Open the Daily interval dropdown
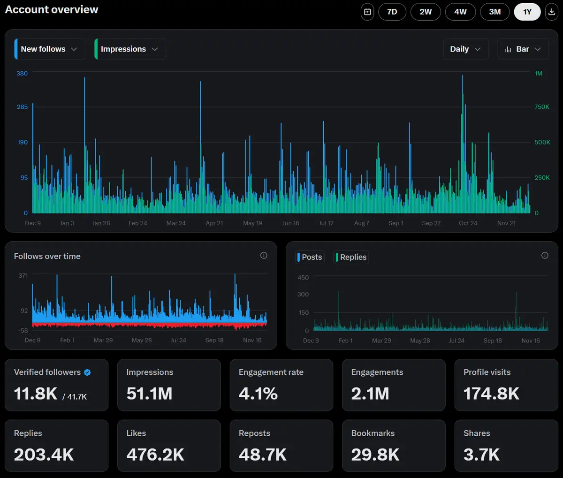563x478 pixels. pyautogui.click(x=465, y=49)
